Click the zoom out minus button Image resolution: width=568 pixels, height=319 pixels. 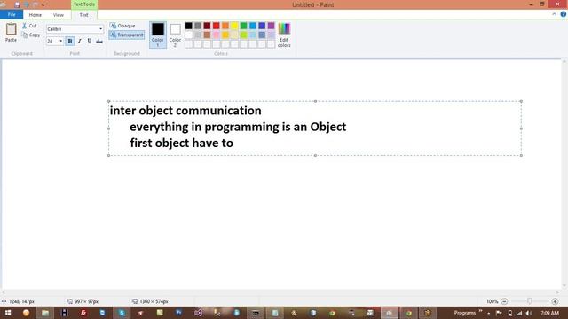504,301
